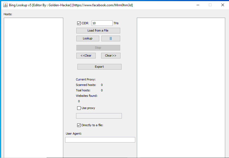The image size is (229, 158).
Task: Toggle the Use proxy checkbox
Action: coord(79,108)
